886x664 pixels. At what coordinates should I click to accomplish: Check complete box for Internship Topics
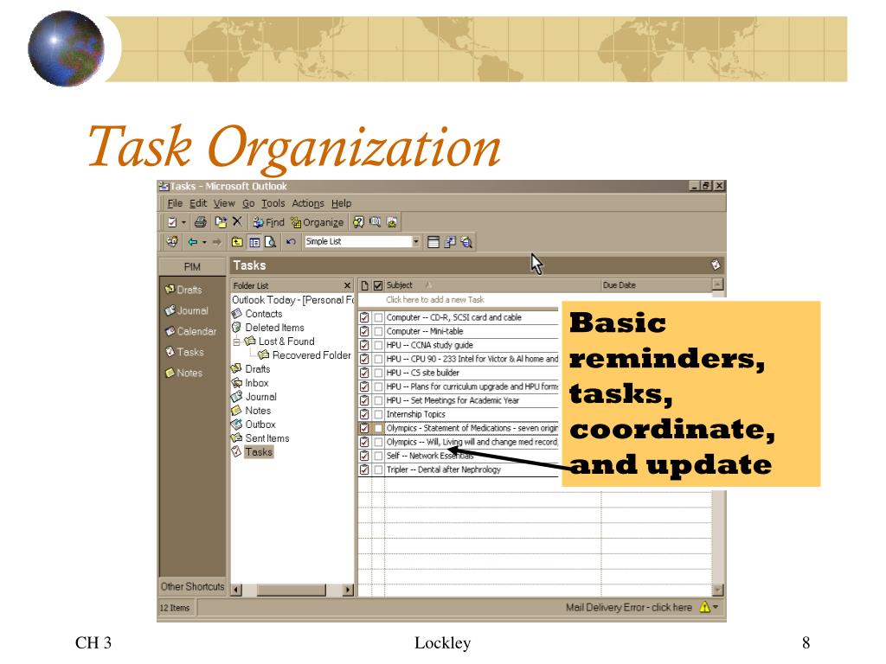coord(378,414)
